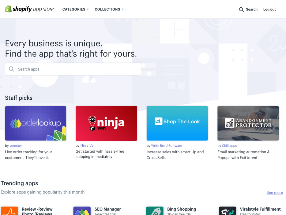Open the Ninja Van app thumbnail
The height and width of the screenshot is (215, 286).
pyautogui.click(x=106, y=123)
